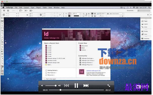The height and width of the screenshot is (95, 153).
Task: Mute using the low-volume speaker icon
Action: tap(42, 86)
